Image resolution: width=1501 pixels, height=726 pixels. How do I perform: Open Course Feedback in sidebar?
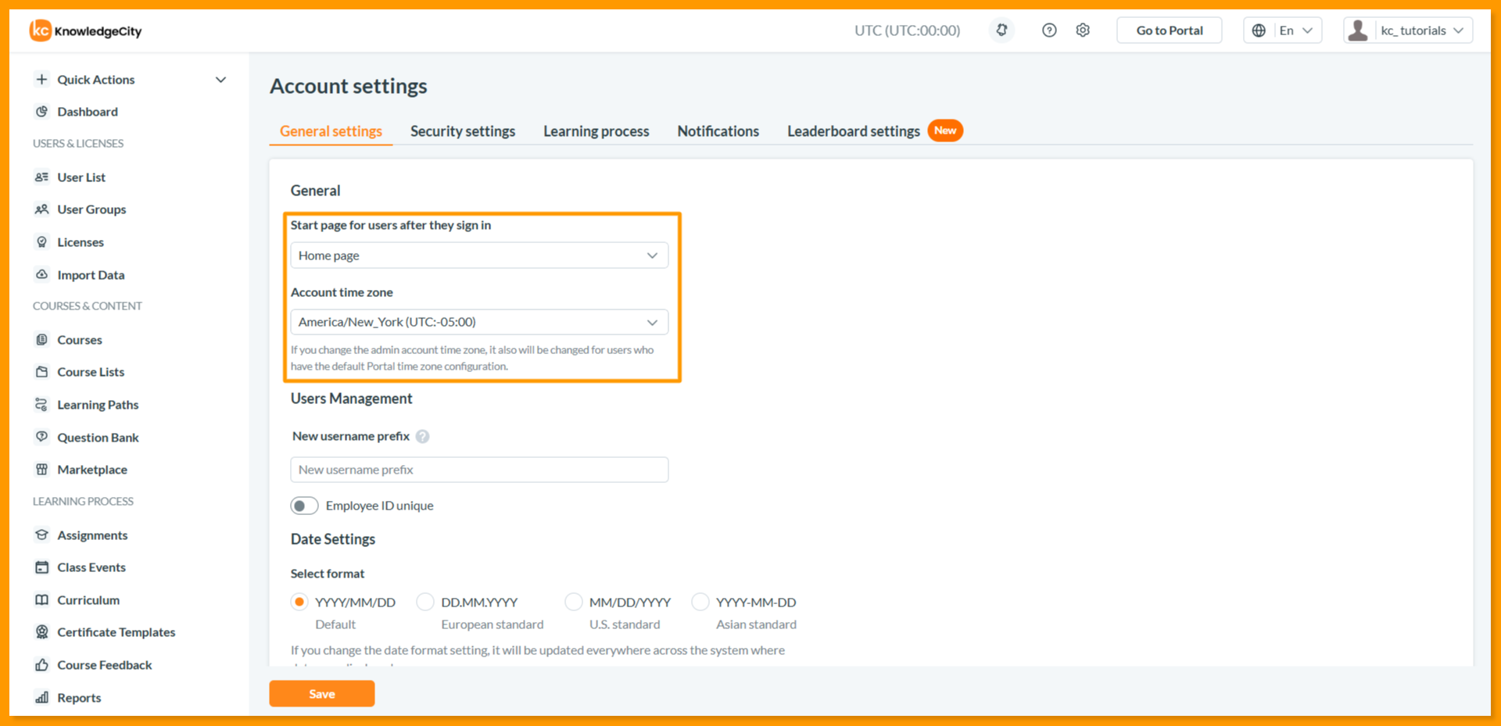pyautogui.click(x=105, y=665)
